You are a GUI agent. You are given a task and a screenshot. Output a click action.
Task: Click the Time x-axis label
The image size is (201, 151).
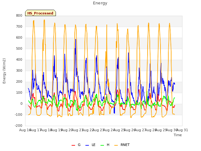177,135
